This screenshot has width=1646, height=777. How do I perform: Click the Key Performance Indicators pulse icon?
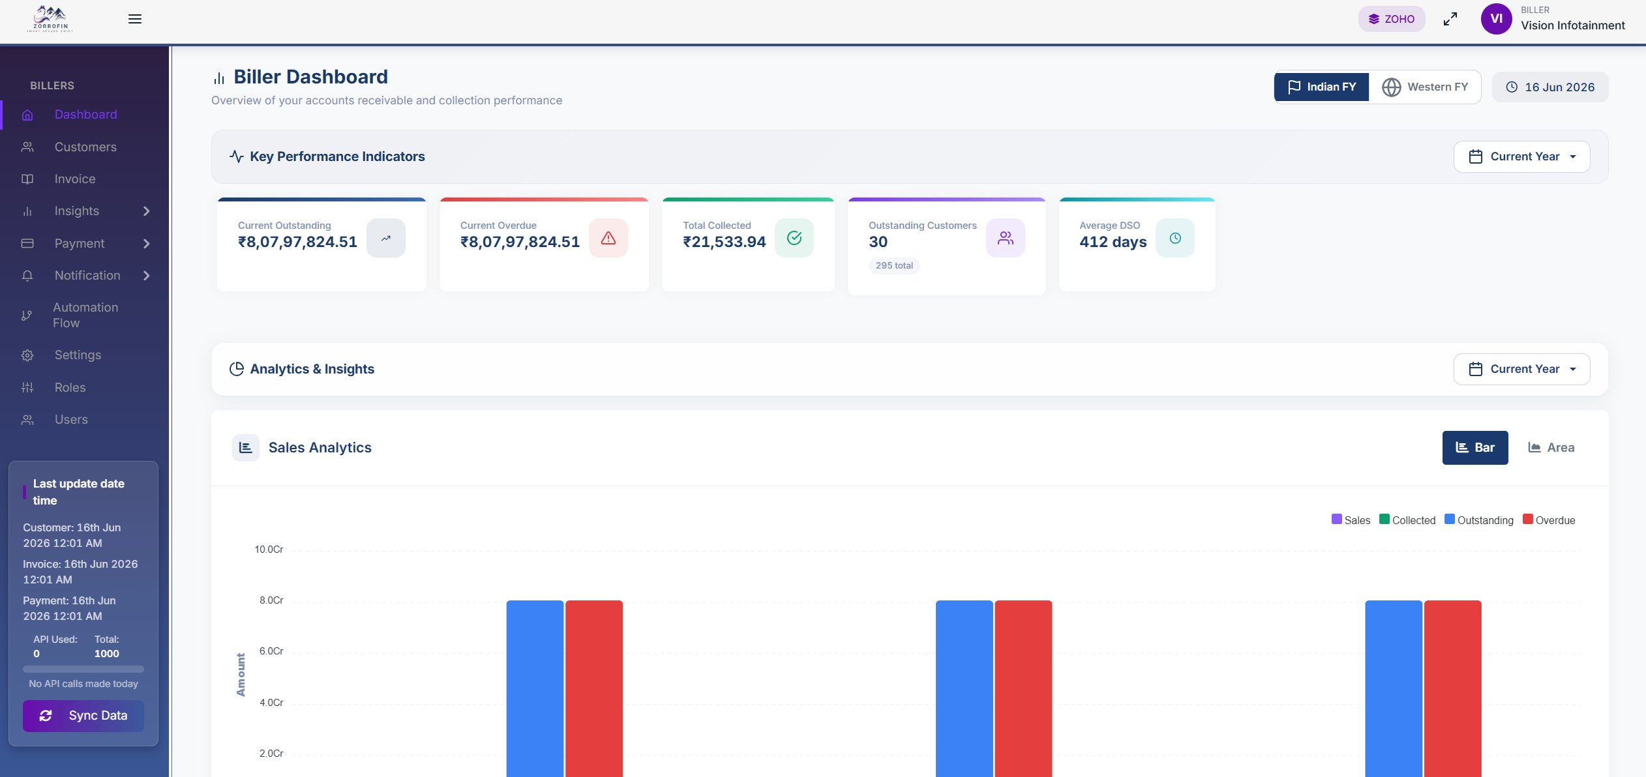(236, 156)
